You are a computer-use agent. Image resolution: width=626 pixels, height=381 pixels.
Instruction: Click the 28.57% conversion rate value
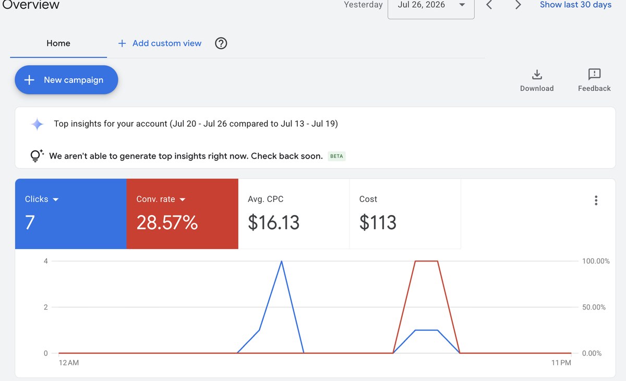(167, 223)
